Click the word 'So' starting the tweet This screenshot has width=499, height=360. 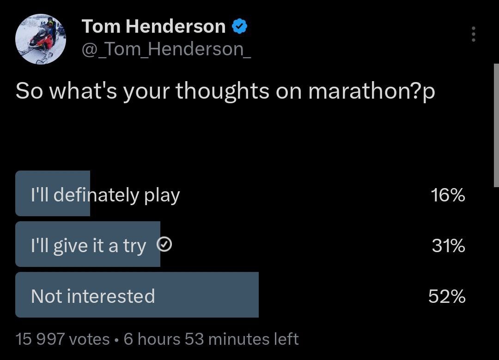click(x=29, y=91)
